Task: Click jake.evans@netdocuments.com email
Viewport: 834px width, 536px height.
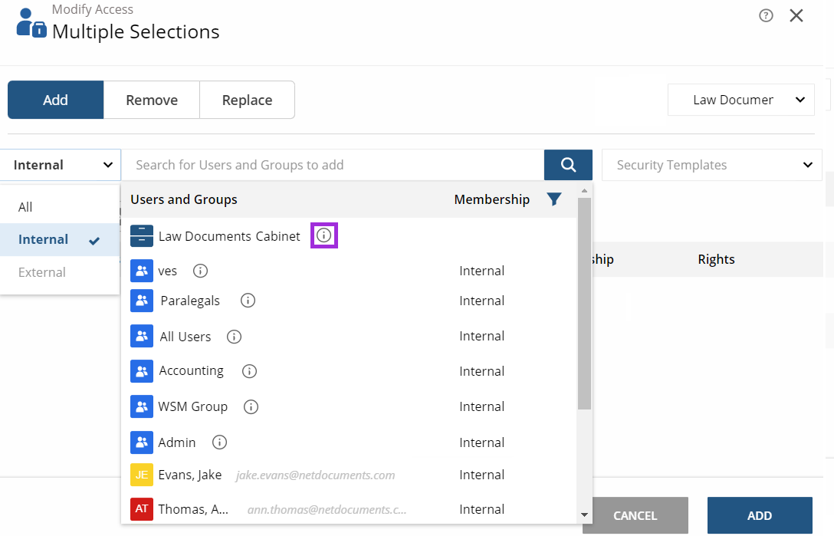Action: (315, 475)
